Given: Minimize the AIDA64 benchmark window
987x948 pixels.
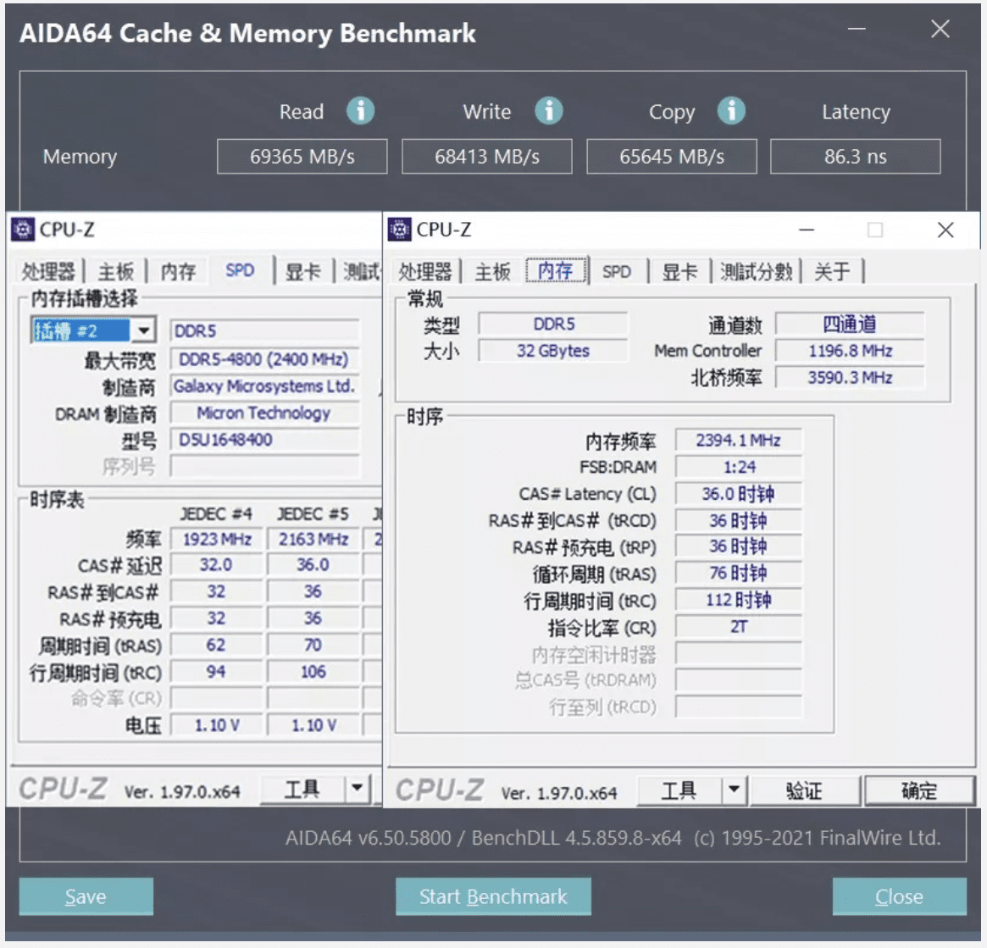Looking at the screenshot, I should click(856, 29).
